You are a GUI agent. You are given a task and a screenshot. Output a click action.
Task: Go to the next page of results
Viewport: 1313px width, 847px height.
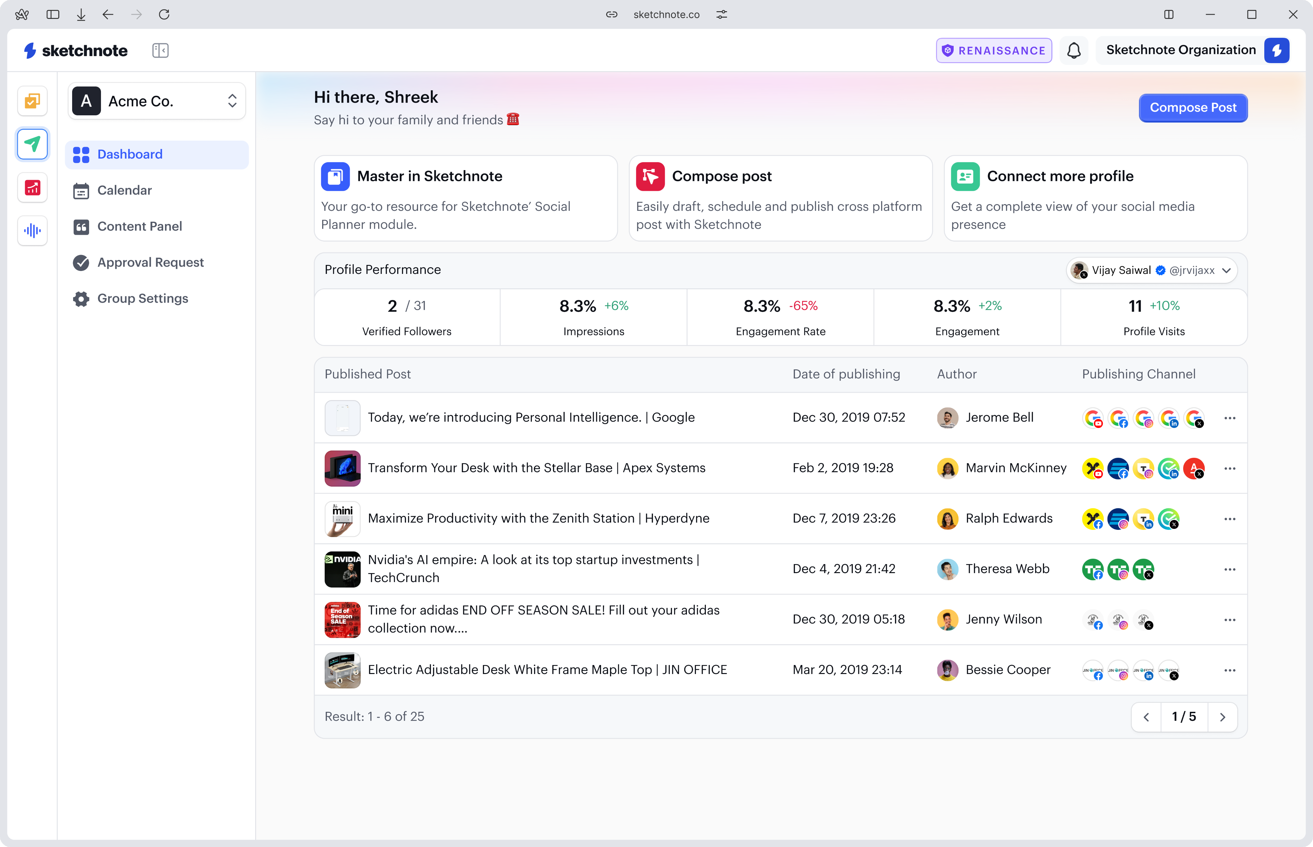pos(1222,717)
